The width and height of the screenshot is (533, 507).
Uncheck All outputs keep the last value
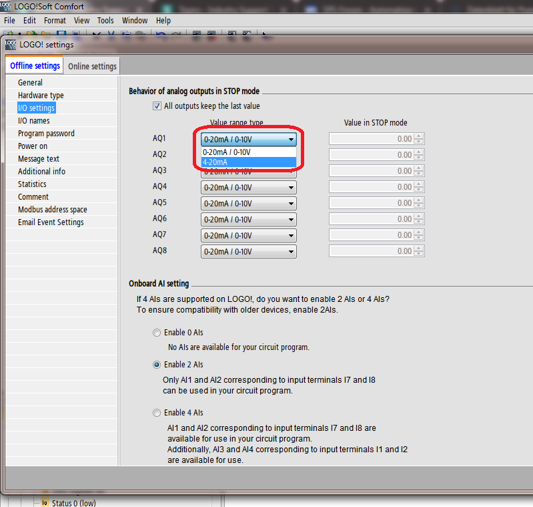(x=157, y=106)
